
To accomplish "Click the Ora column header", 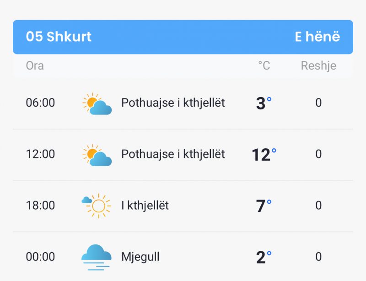I will click(35, 65).
